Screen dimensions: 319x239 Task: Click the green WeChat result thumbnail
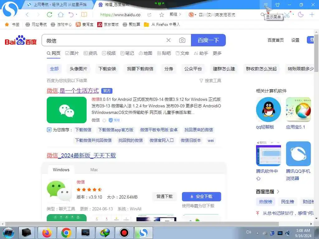point(67,110)
